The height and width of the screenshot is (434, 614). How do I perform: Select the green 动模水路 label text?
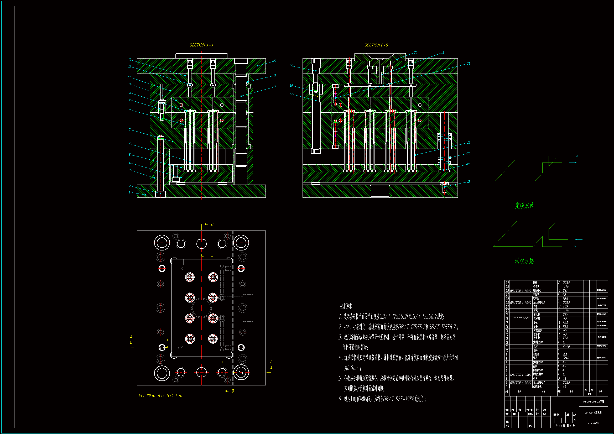(x=524, y=261)
